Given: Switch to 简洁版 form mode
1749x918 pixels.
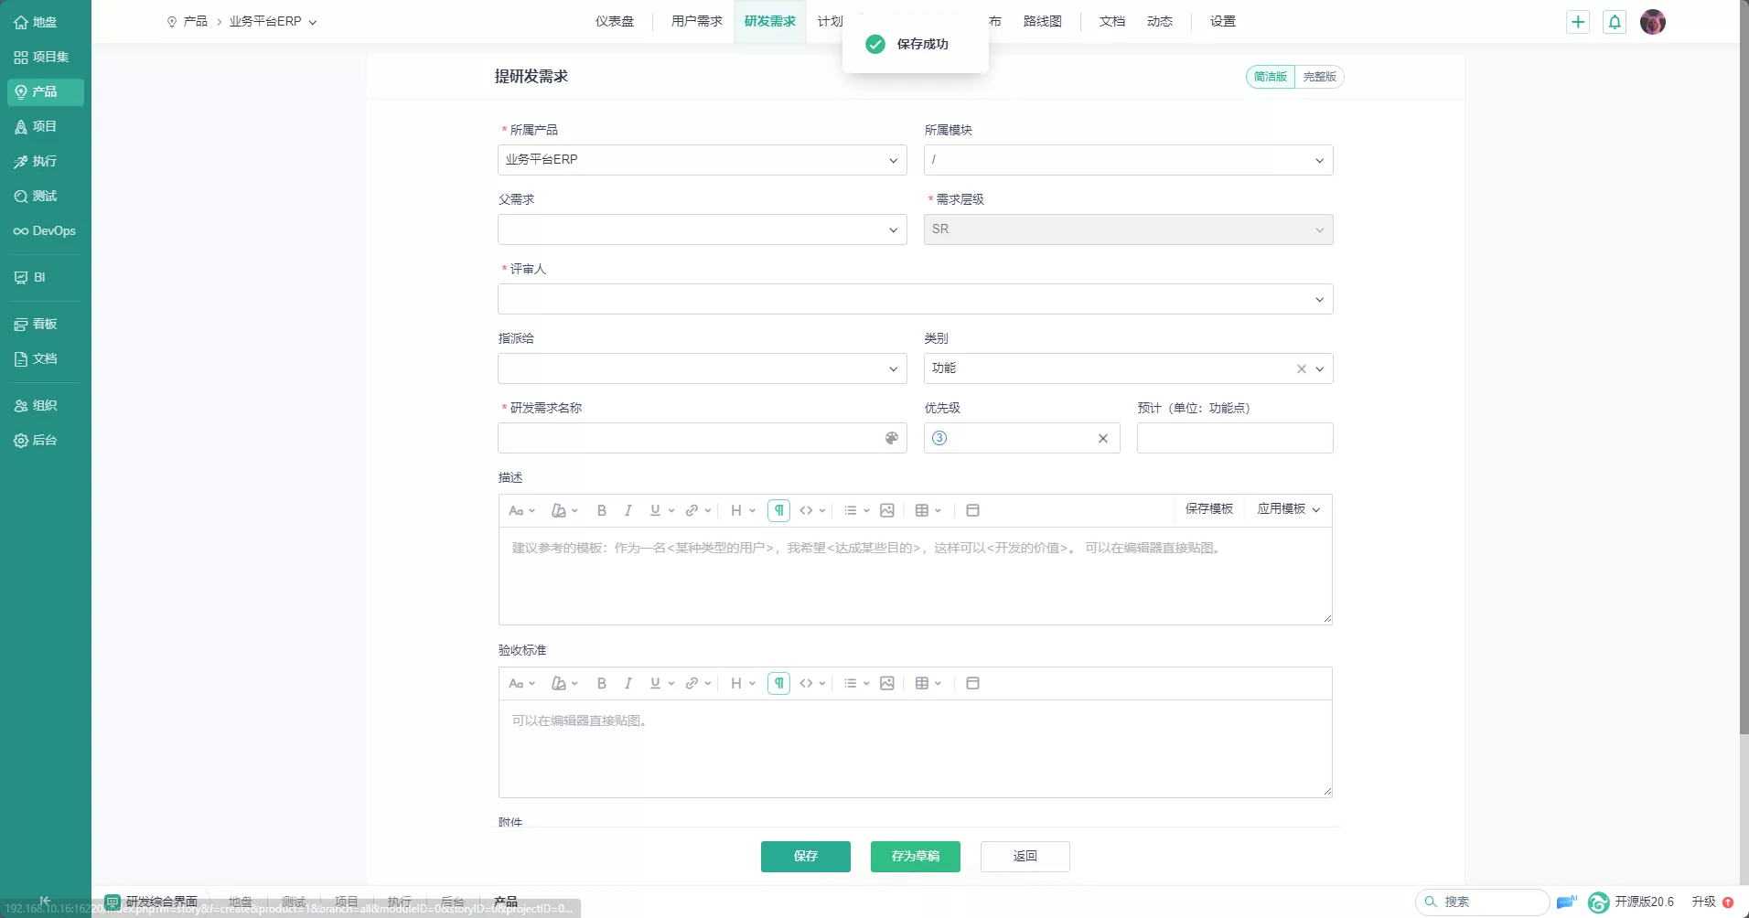Looking at the screenshot, I should (x=1271, y=77).
